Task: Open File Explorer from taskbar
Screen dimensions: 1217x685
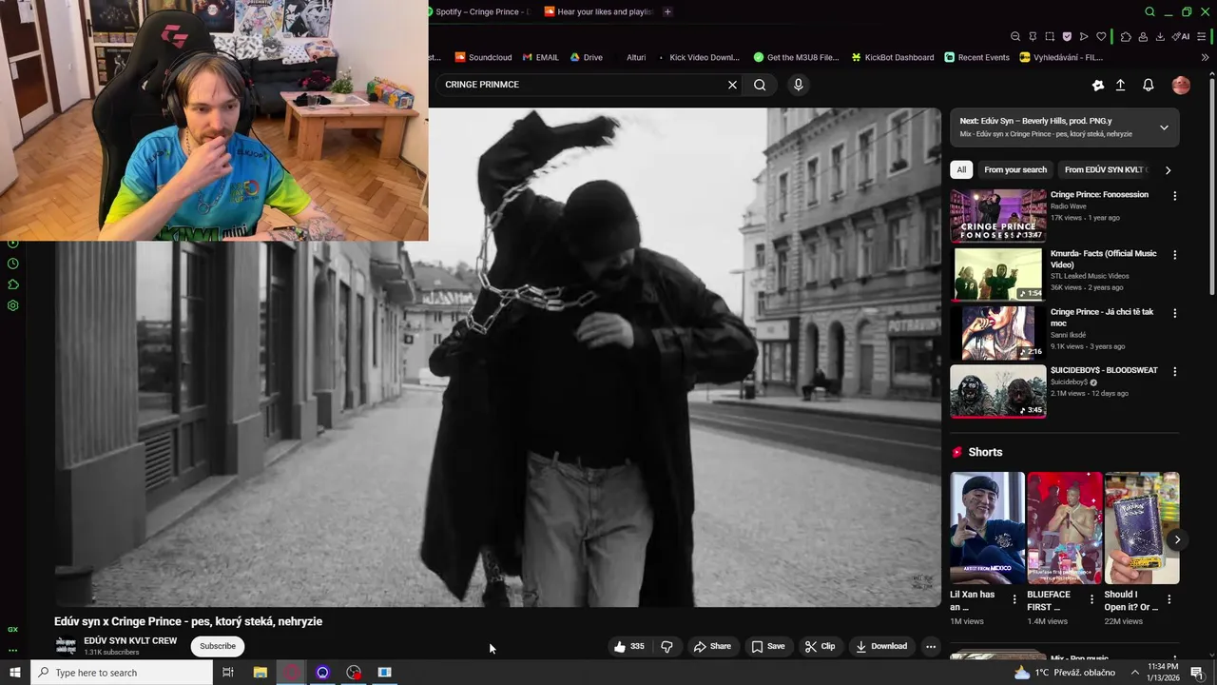Action: [260, 673]
